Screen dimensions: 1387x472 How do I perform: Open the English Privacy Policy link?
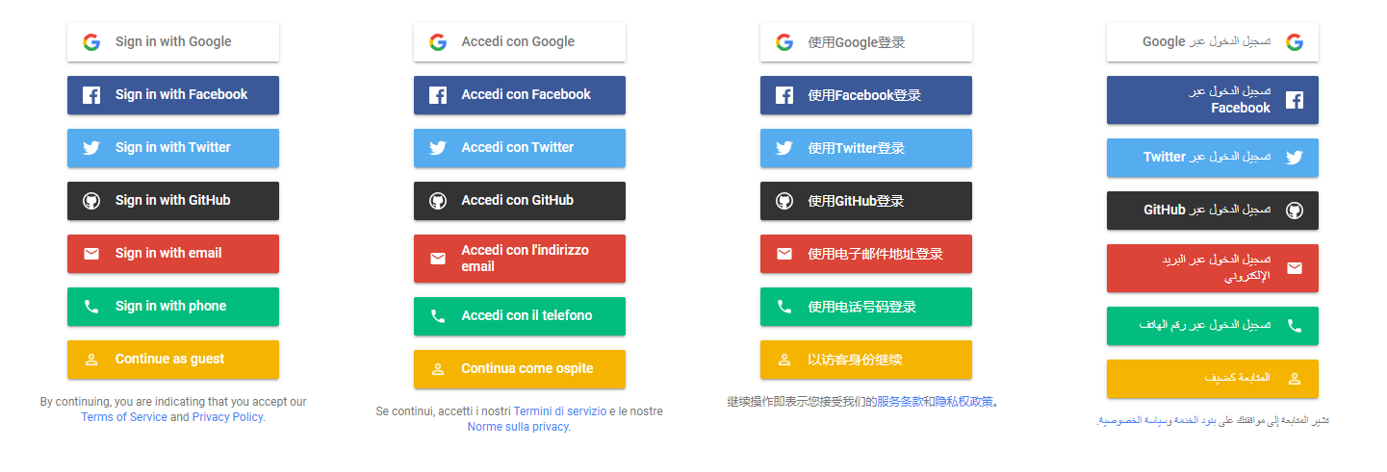point(227,417)
